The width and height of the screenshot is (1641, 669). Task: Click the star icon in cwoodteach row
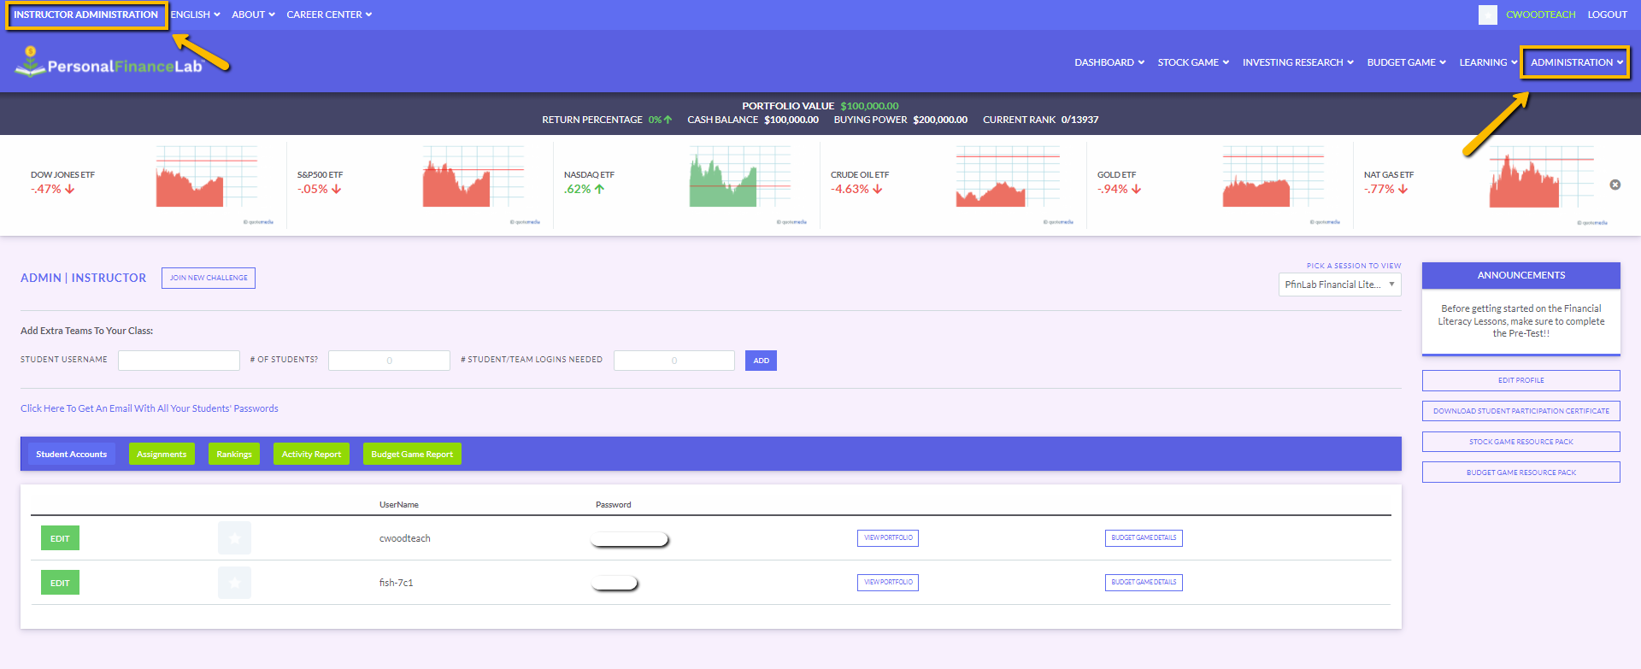(234, 538)
